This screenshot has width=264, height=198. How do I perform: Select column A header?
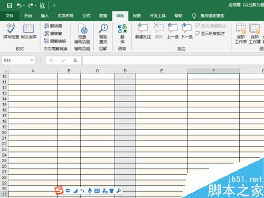33,71
